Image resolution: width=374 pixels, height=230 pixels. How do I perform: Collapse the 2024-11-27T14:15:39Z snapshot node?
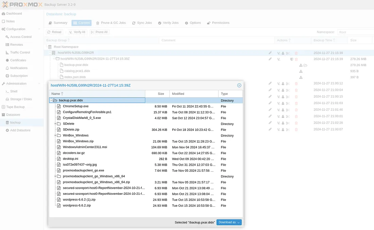pos(54,59)
